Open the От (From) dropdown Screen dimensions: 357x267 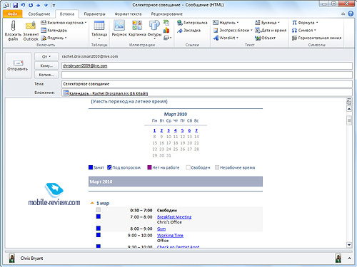[46, 56]
